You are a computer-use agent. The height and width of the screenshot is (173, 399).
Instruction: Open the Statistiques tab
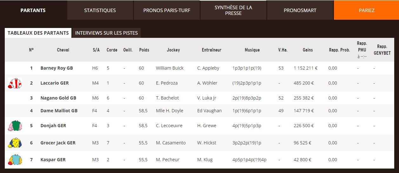[x=100, y=10]
